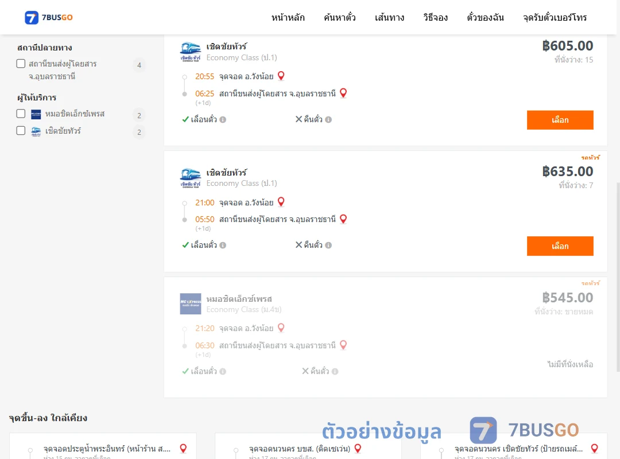Click หมอชิตเอ็กซ์เพรส logo in operator filter

(36, 114)
